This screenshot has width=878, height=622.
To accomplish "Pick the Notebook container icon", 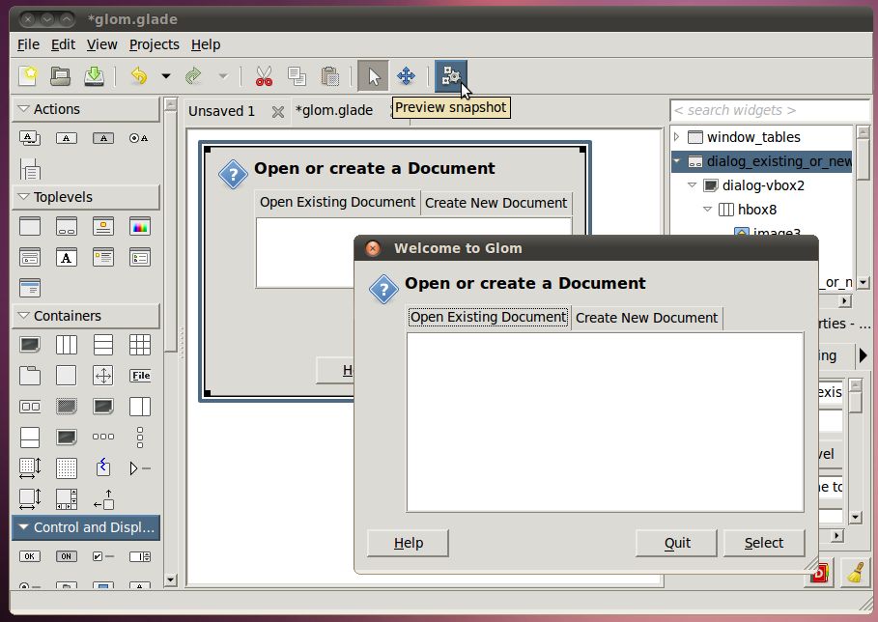I will coord(30,376).
